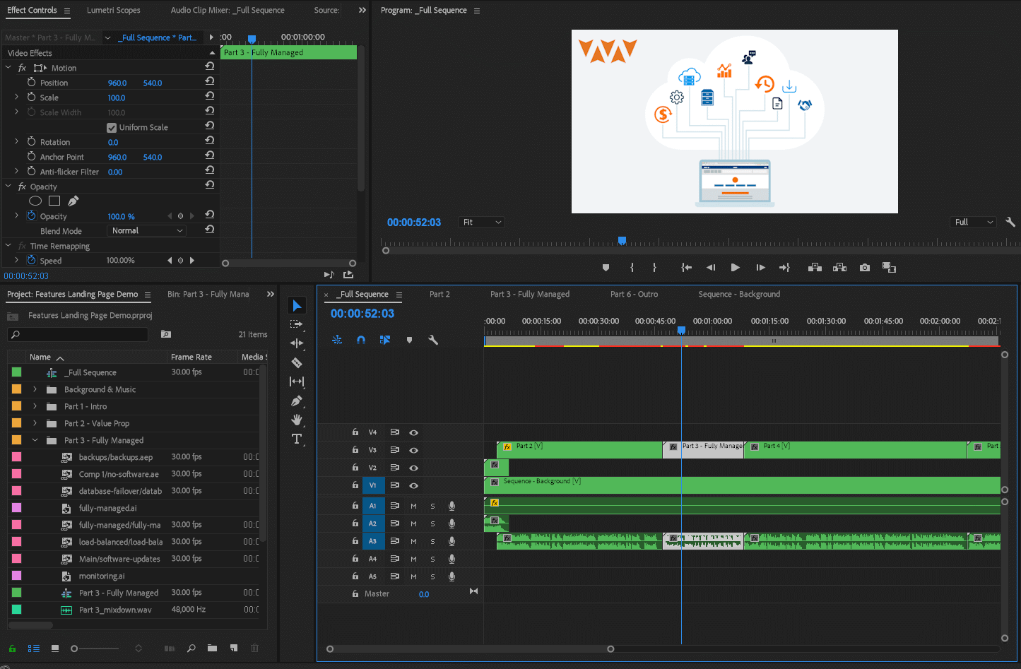
Task: Open Part 2 timeline tab
Action: pyautogui.click(x=439, y=295)
